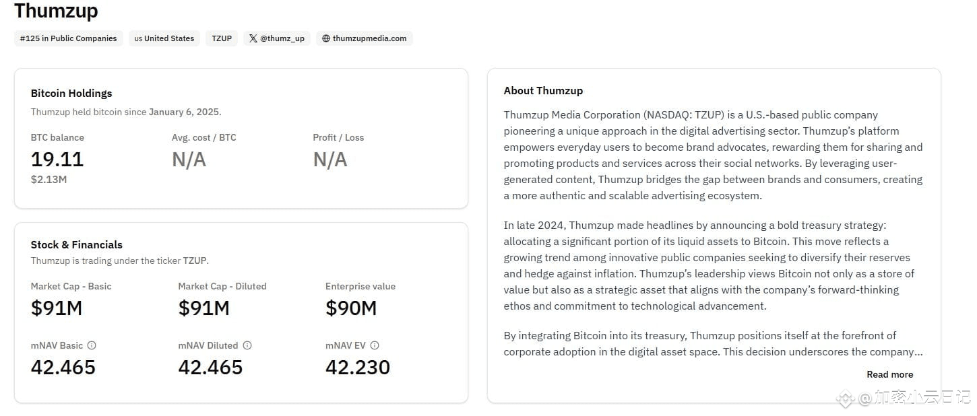Click the Market Cap - Basic $91M figure
This screenshot has width=977, height=416.
57,308
